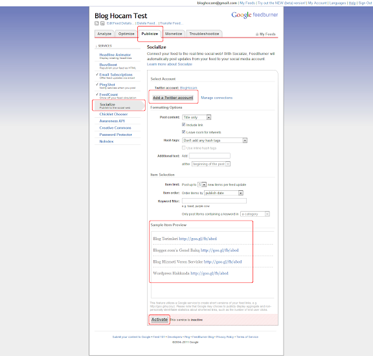The image size is (373, 356).
Task: Click FeedBurner Blog footer link
Action: [x=203, y=337]
